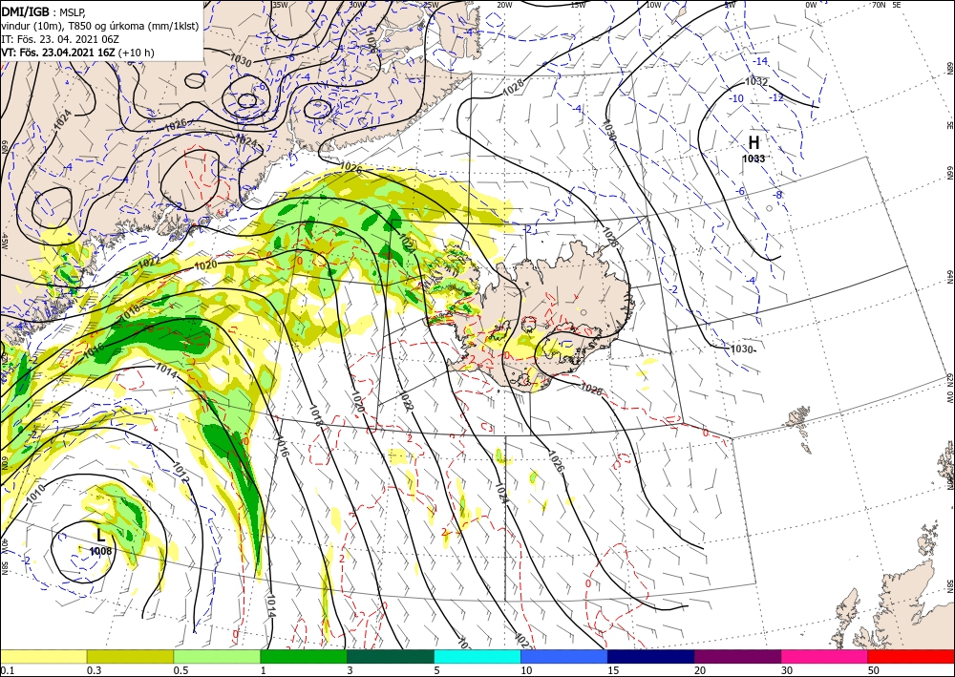Click the legend value 50
The width and height of the screenshot is (955, 677).
click(x=874, y=670)
